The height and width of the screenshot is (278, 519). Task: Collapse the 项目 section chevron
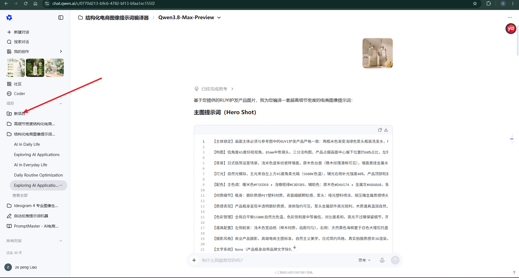coord(61,104)
